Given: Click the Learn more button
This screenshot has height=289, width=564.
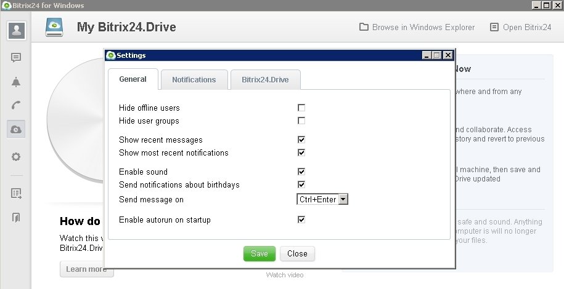Looking at the screenshot, I should coord(87,269).
